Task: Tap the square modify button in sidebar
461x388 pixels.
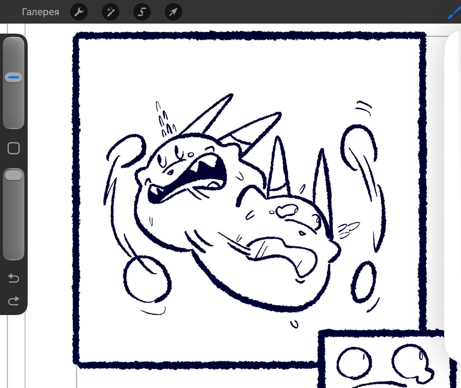Action: coord(13,148)
